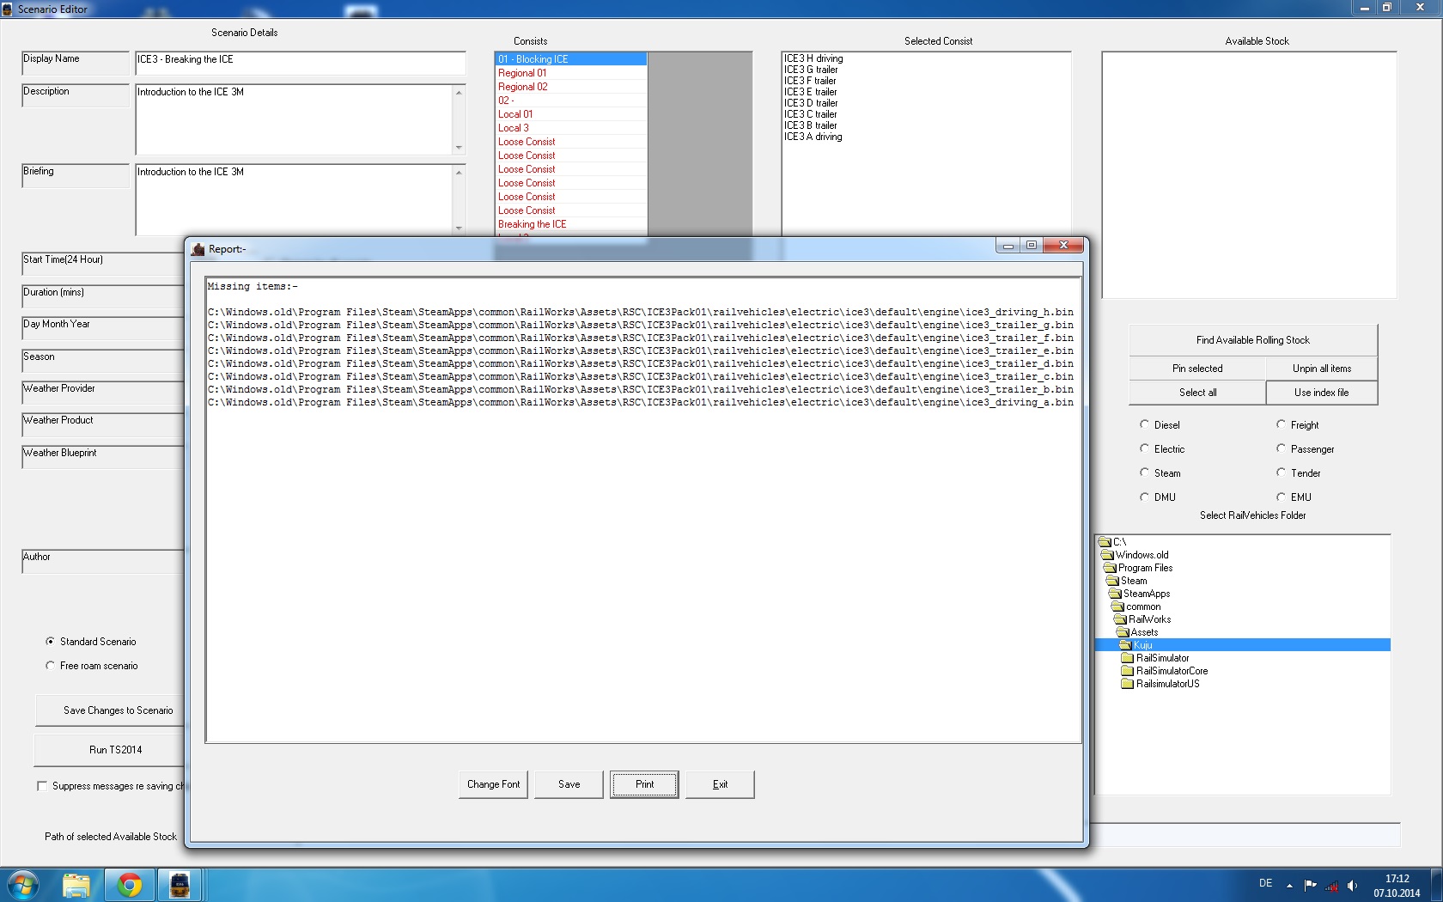The height and width of the screenshot is (902, 1443).
Task: Select the Diesel radio option
Action: [x=1144, y=424]
